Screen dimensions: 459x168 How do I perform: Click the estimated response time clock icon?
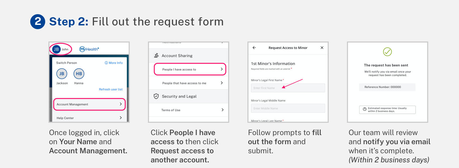[x=365, y=109]
